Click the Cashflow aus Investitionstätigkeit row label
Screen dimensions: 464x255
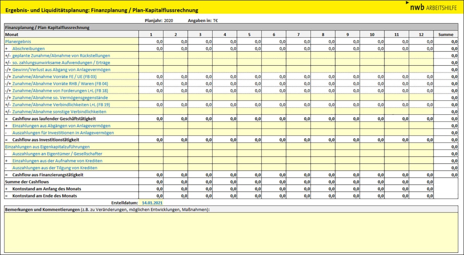click(x=46, y=139)
